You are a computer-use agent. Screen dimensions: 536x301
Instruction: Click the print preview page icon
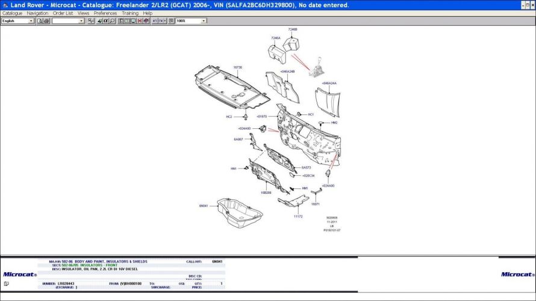[x=40, y=21]
